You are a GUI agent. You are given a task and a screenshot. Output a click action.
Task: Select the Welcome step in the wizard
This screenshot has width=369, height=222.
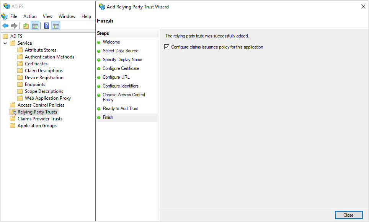tap(111, 42)
